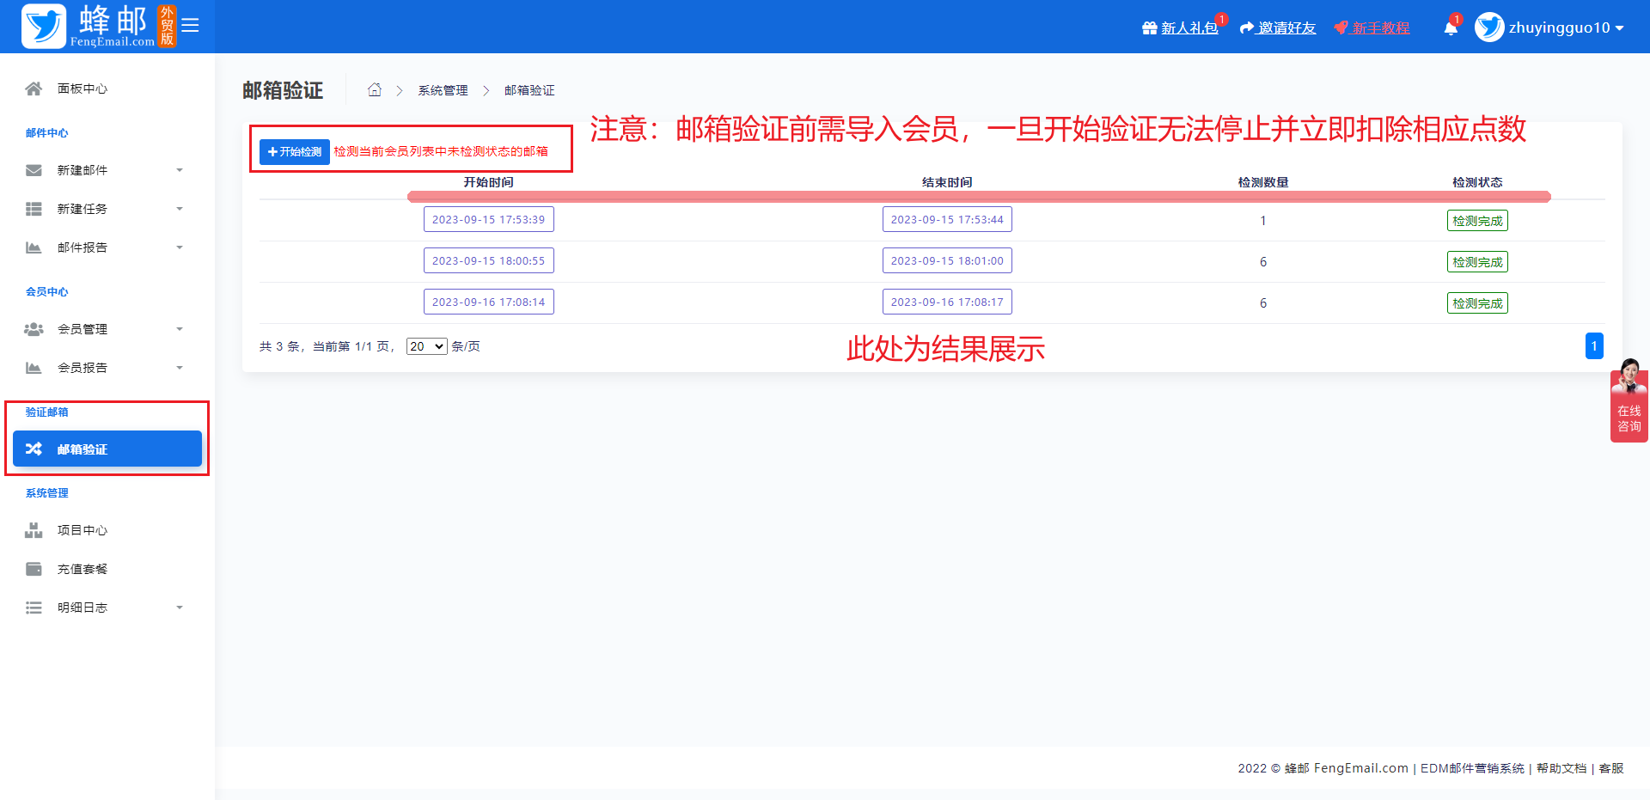Expand the 会员管理 menu arrow
The image size is (1650, 800).
pyautogui.click(x=180, y=329)
